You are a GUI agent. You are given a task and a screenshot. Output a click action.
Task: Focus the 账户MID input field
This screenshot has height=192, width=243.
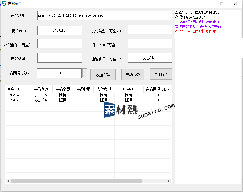coord(150,44)
